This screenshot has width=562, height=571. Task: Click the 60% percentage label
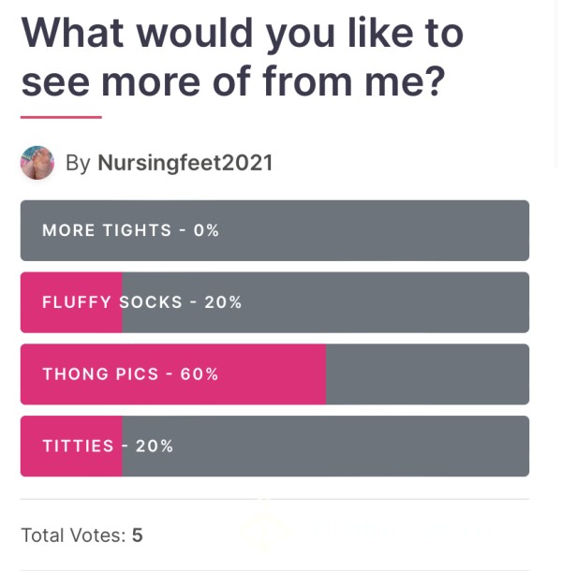point(200,374)
